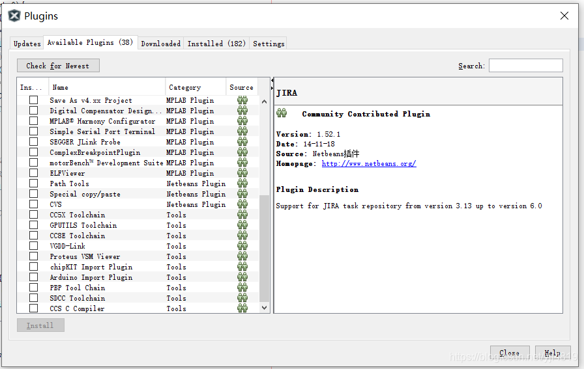Check the Proteus VSM Viewer checkbox
Screen dimensions: 584x369
pos(33,256)
